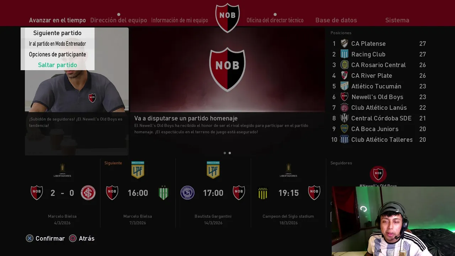455x256 pixels.
Task: Switch to Base de datos tab
Action: [x=336, y=20]
